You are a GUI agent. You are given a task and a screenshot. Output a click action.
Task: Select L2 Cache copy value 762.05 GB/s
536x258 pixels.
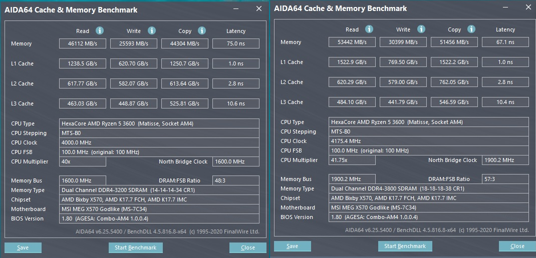(x=454, y=82)
